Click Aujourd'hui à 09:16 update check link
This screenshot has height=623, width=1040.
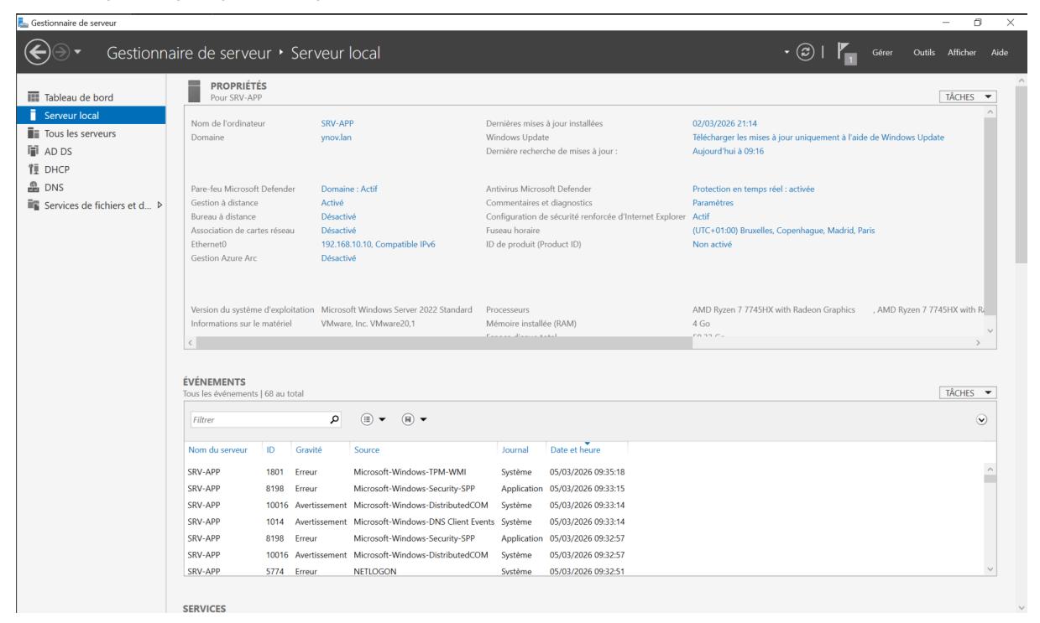[x=728, y=151]
